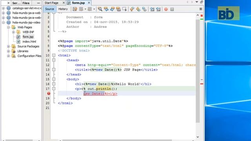Select index.html in project tree

[x=29, y=42]
